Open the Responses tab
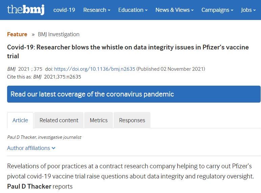This screenshot has width=261, height=193. (x=132, y=120)
